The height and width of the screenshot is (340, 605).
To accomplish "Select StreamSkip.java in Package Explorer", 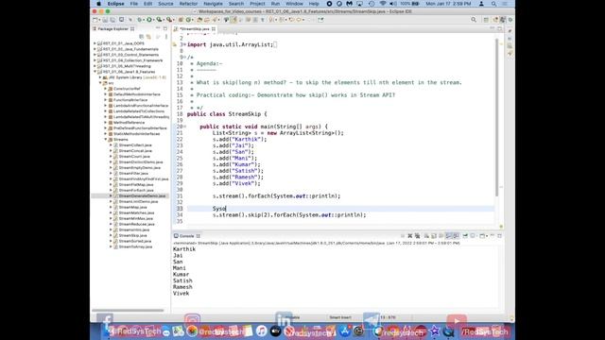I will (132, 235).
